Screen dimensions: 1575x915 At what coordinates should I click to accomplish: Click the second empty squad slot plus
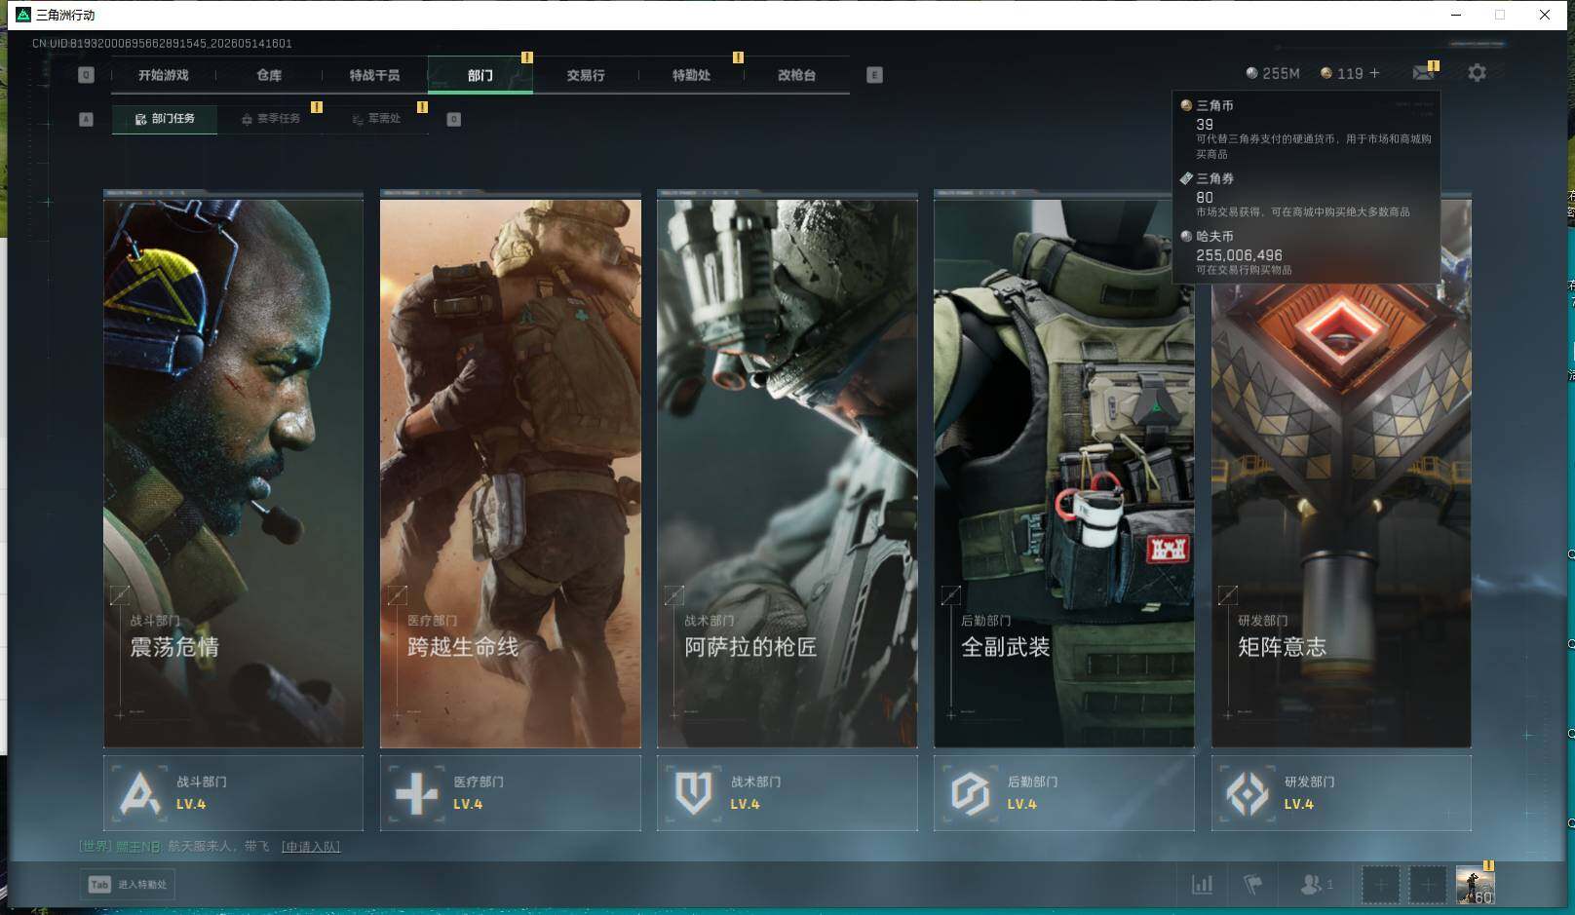1428,885
